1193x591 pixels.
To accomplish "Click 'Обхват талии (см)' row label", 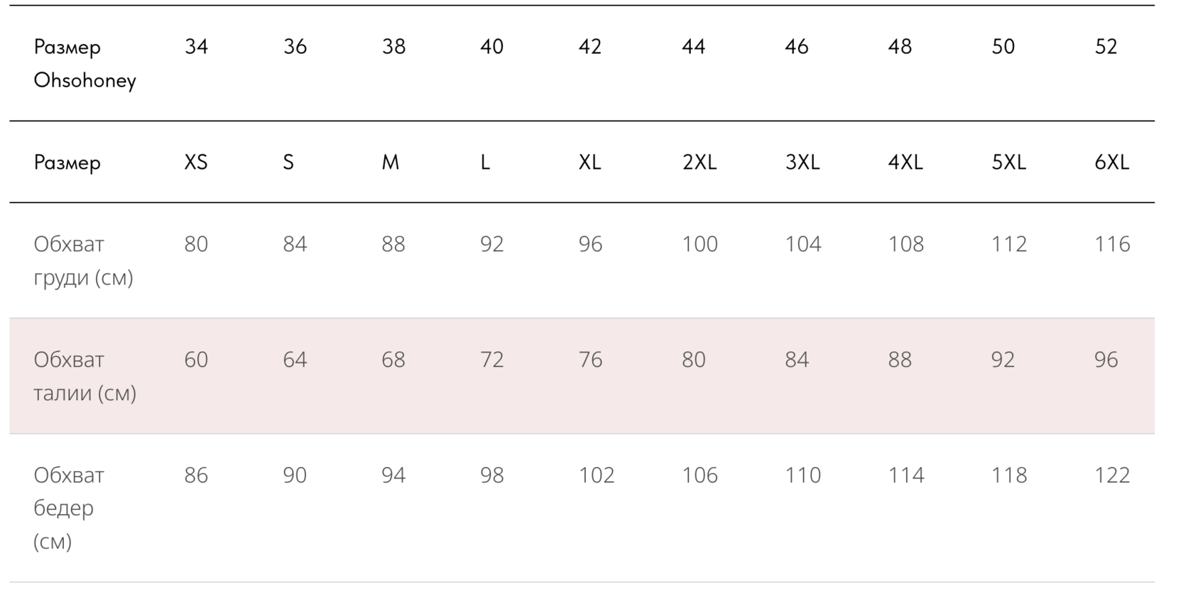I will 85,376.
